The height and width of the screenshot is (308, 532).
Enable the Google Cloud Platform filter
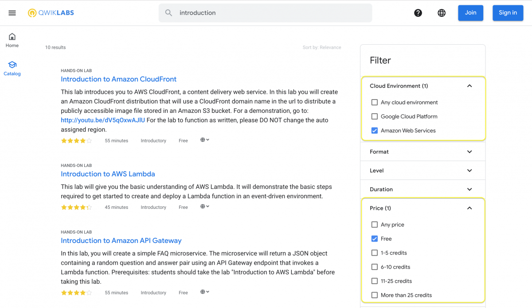pos(374,116)
